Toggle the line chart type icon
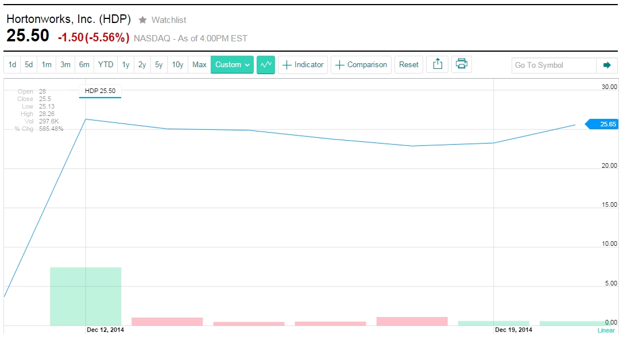Image resolution: width=627 pixels, height=340 pixels. tap(266, 65)
